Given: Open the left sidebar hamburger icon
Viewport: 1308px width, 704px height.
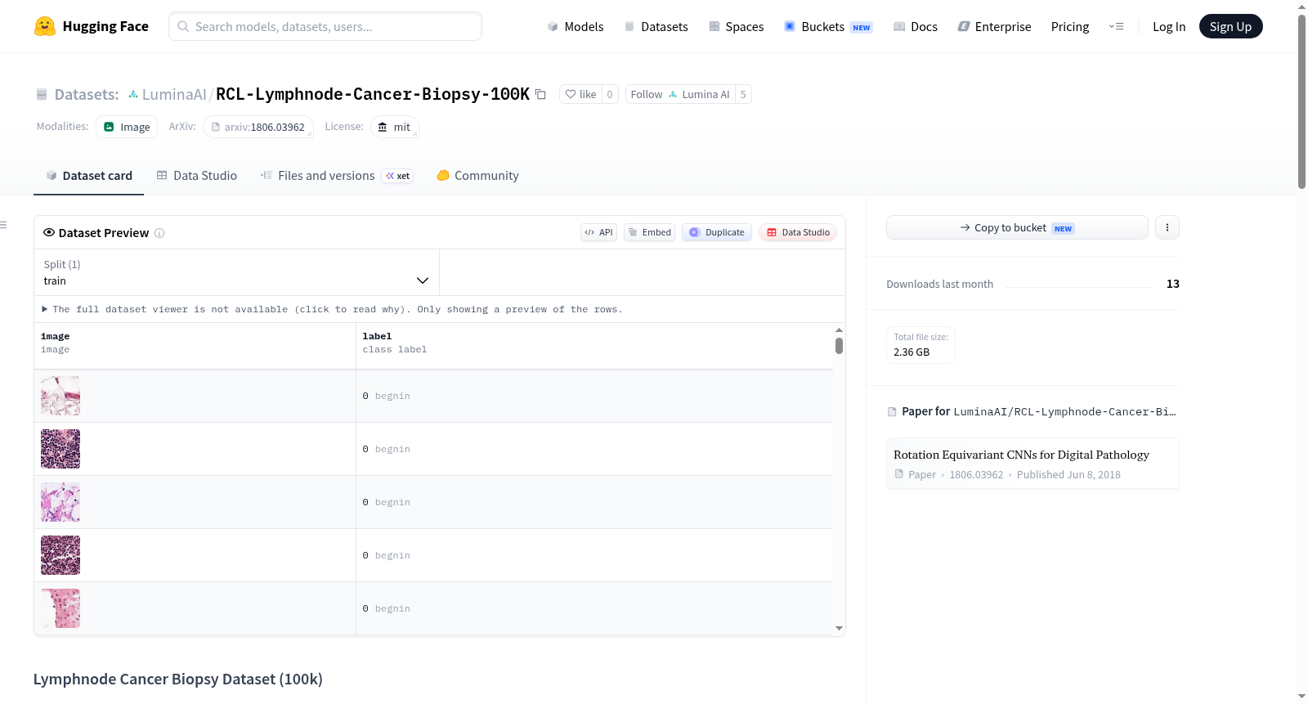Looking at the screenshot, I should tap(4, 225).
